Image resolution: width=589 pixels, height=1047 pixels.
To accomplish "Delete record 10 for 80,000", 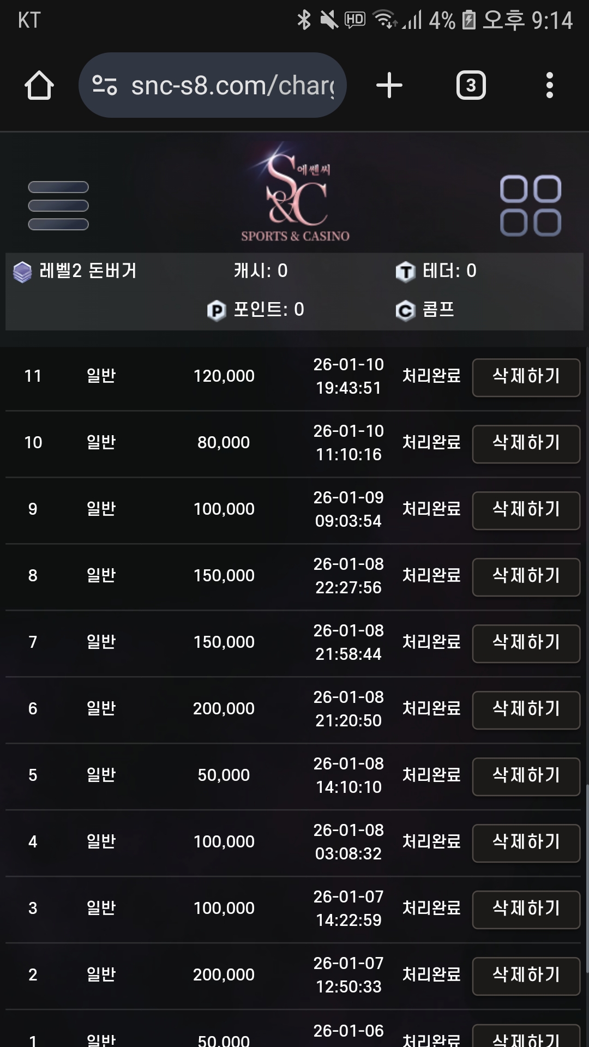I will [526, 443].
